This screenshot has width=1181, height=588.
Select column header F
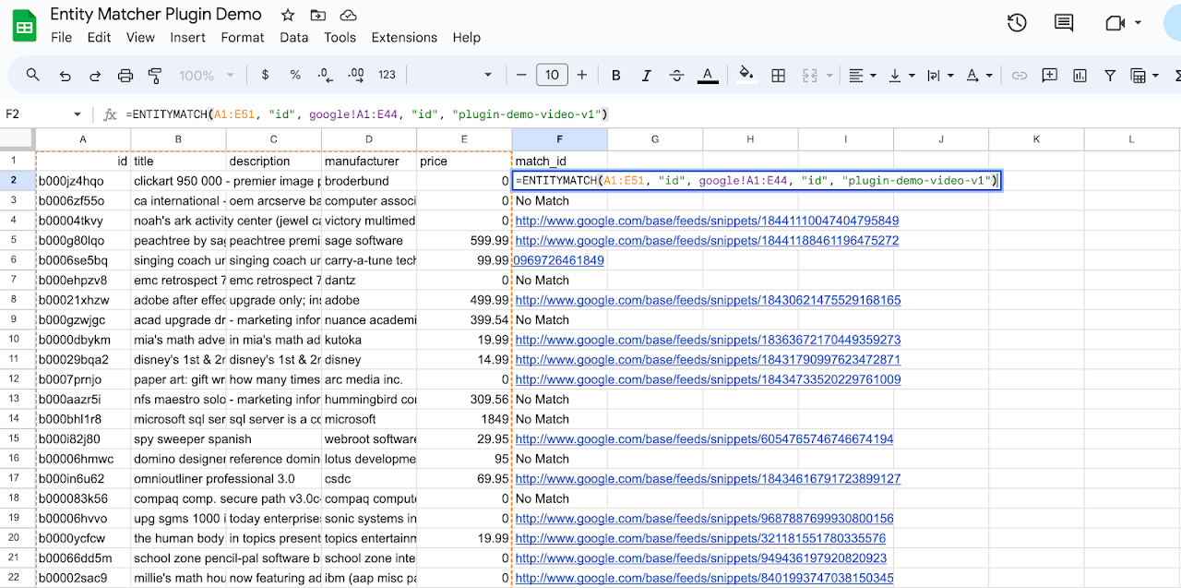coord(559,139)
